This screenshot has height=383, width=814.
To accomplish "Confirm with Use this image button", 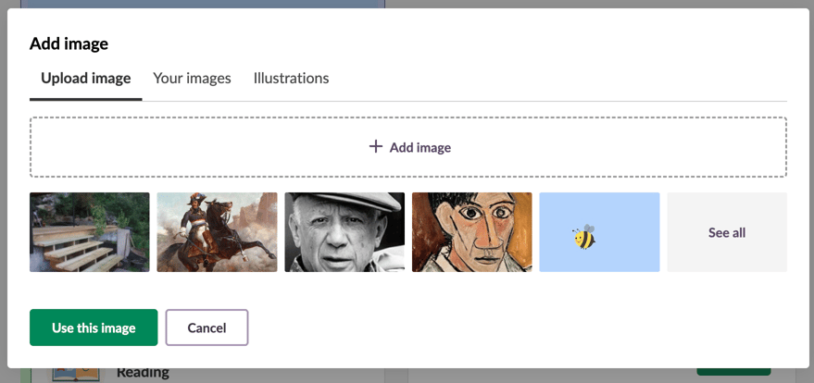I will click(x=94, y=327).
